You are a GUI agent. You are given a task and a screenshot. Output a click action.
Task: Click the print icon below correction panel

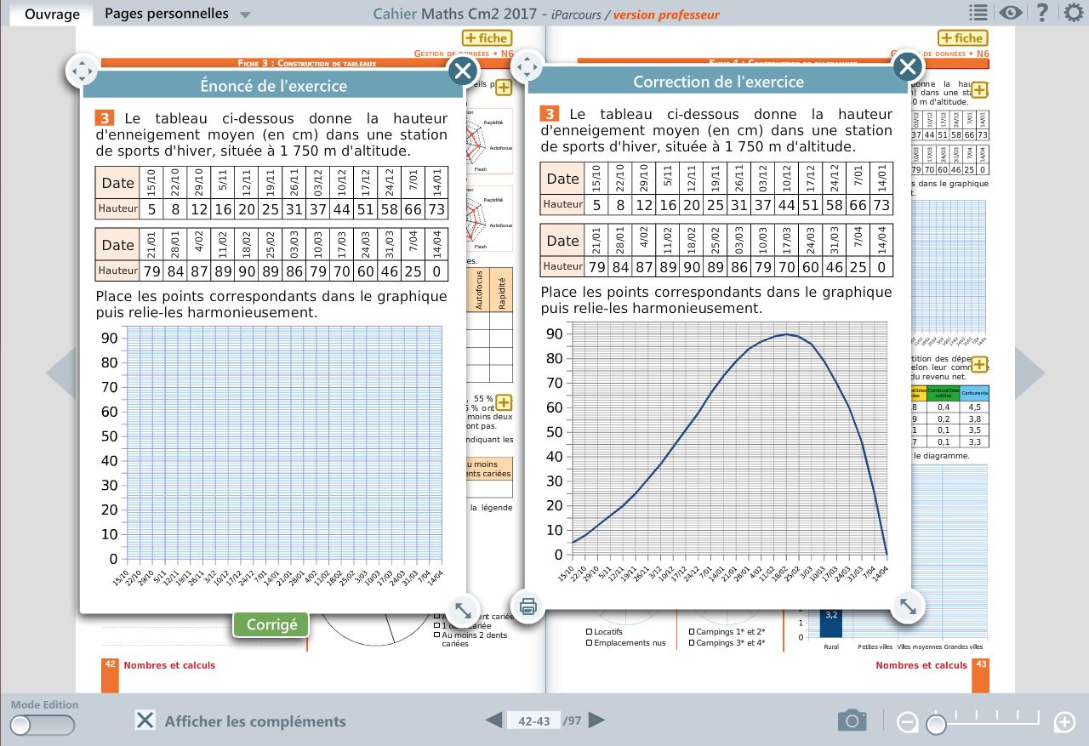pyautogui.click(x=527, y=606)
